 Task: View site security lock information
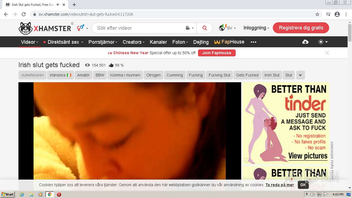click(35, 14)
